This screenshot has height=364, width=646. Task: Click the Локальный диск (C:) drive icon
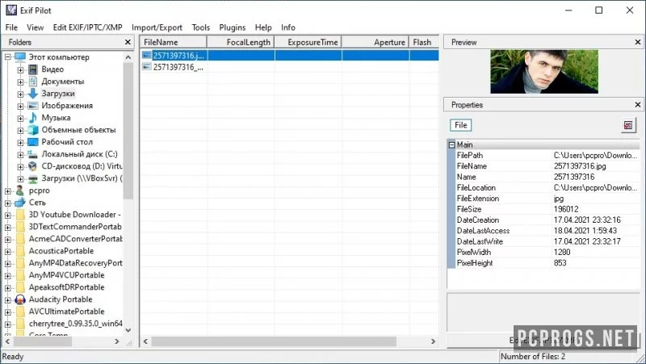tap(33, 154)
